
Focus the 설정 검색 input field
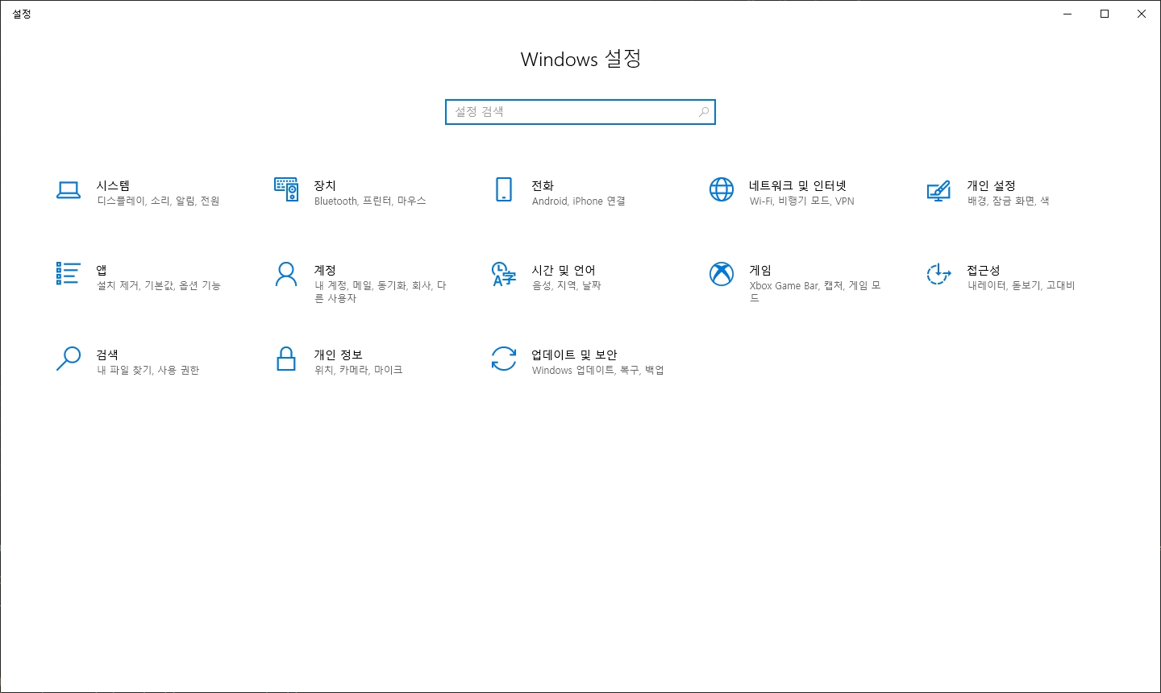(580, 112)
